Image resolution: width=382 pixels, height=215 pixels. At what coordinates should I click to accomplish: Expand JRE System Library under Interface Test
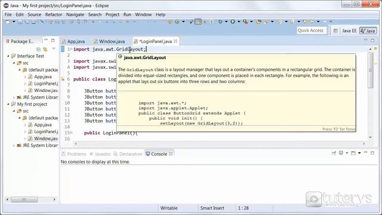click(14, 97)
